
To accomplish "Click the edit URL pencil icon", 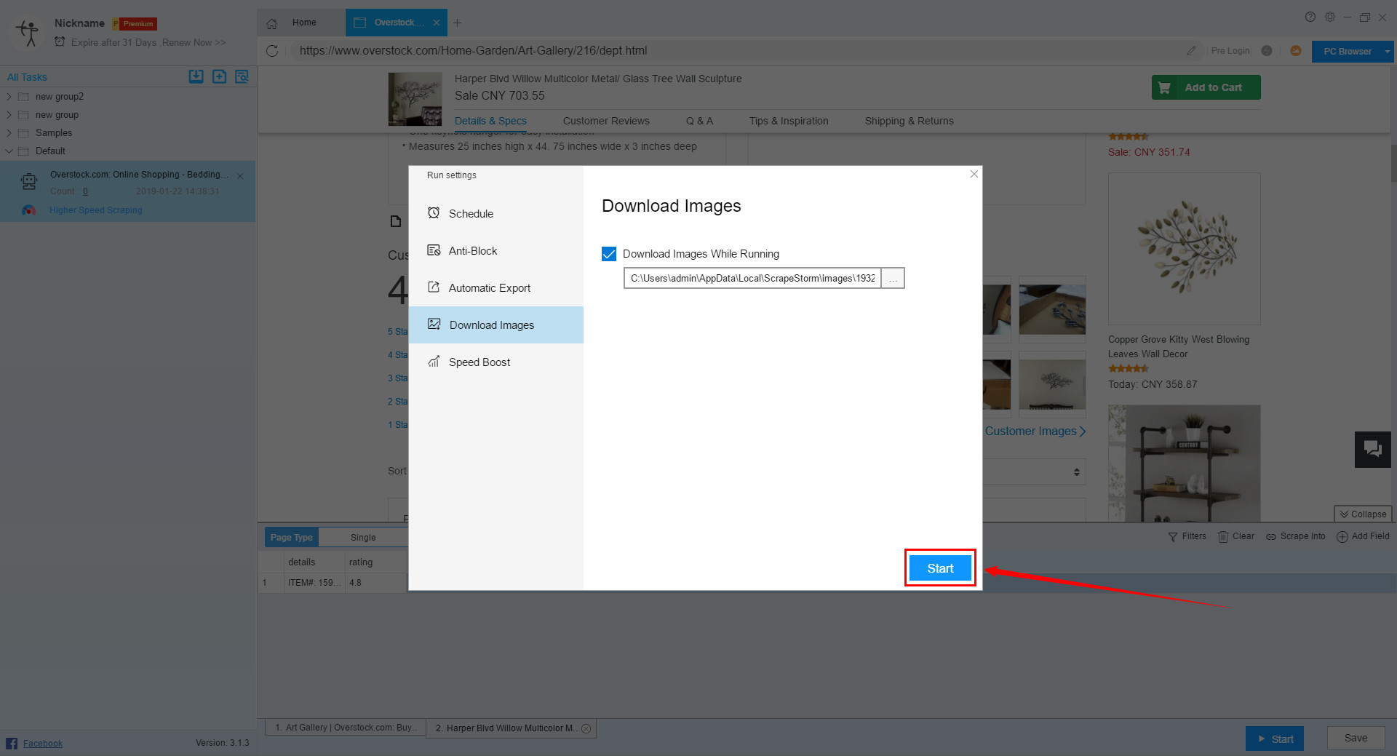I will pos(1191,51).
